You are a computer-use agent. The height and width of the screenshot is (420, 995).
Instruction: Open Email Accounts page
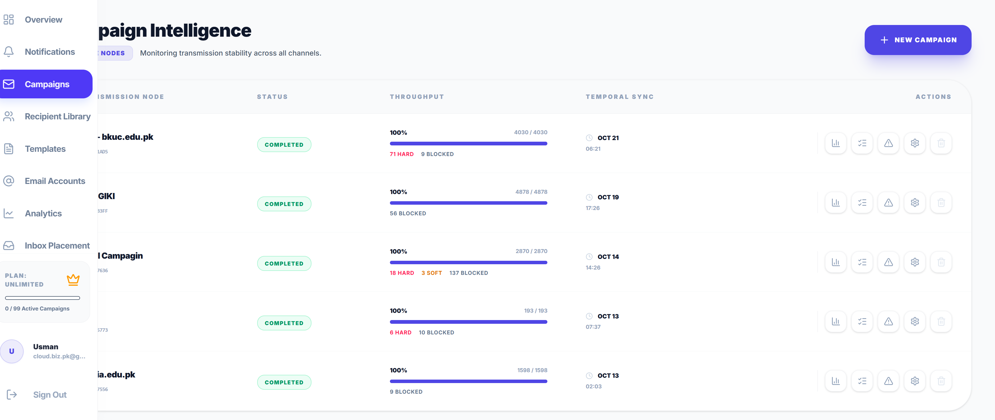(46, 181)
